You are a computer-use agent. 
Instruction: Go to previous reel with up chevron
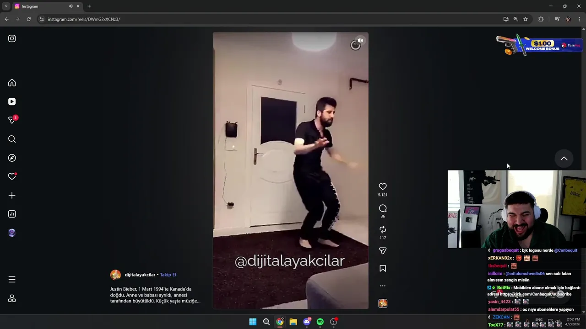tap(564, 159)
